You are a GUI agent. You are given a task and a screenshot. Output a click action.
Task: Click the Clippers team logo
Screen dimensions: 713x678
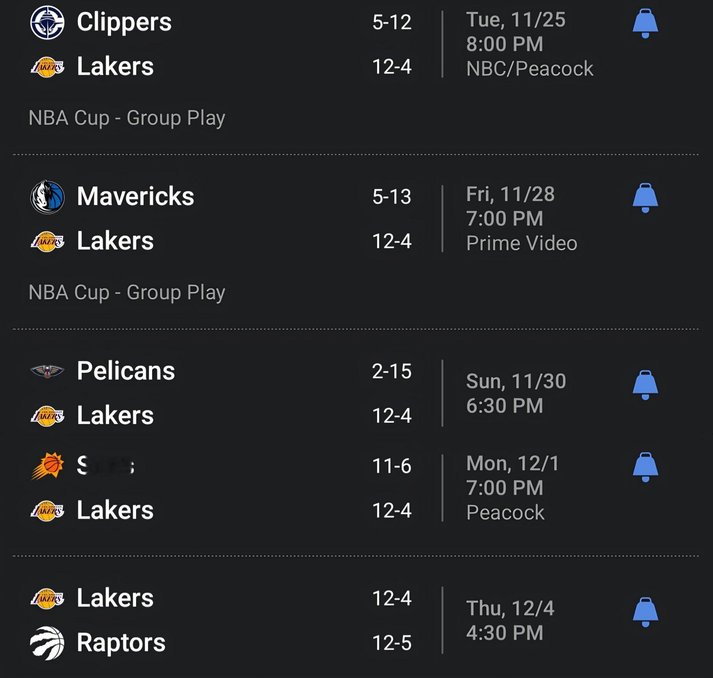pyautogui.click(x=47, y=22)
